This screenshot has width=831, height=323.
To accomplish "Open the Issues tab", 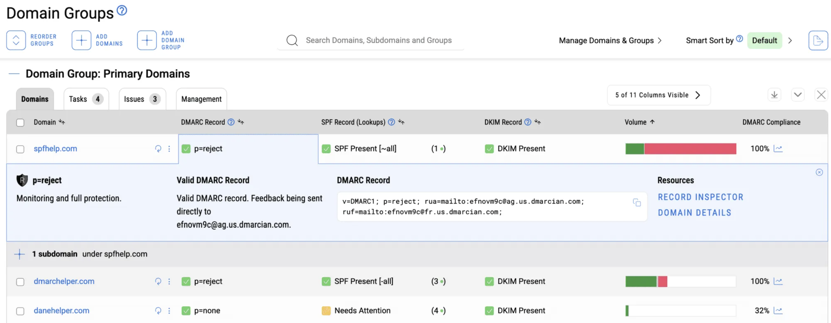I will [x=142, y=99].
